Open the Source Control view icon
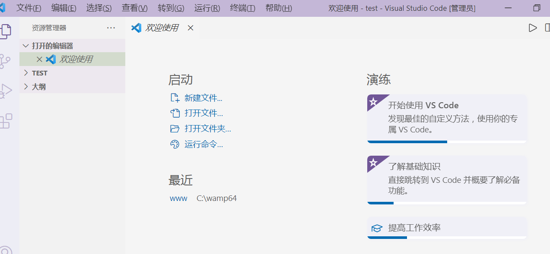Screen dimensions: 550x254 click(x=5, y=62)
